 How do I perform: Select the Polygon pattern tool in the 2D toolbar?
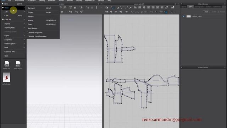pyautogui.click(x=135, y=7)
